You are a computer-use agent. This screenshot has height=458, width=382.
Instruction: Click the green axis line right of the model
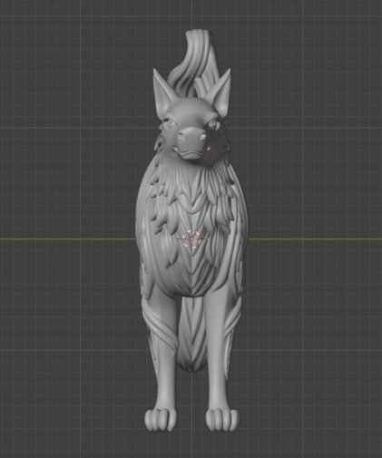coord(315,239)
